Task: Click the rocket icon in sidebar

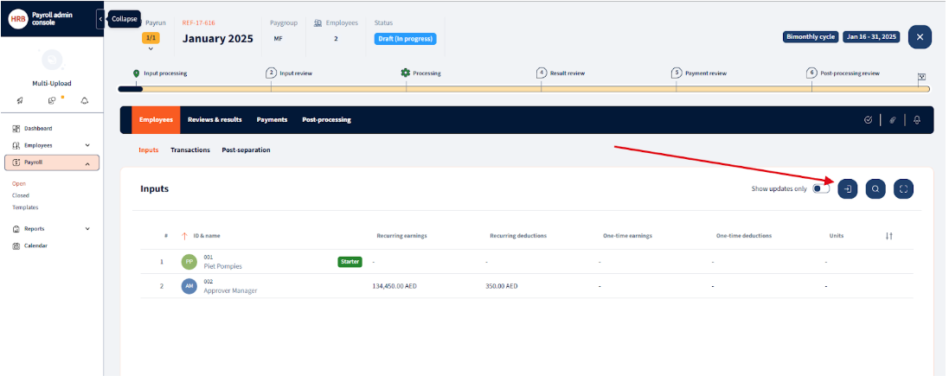Action: point(18,101)
